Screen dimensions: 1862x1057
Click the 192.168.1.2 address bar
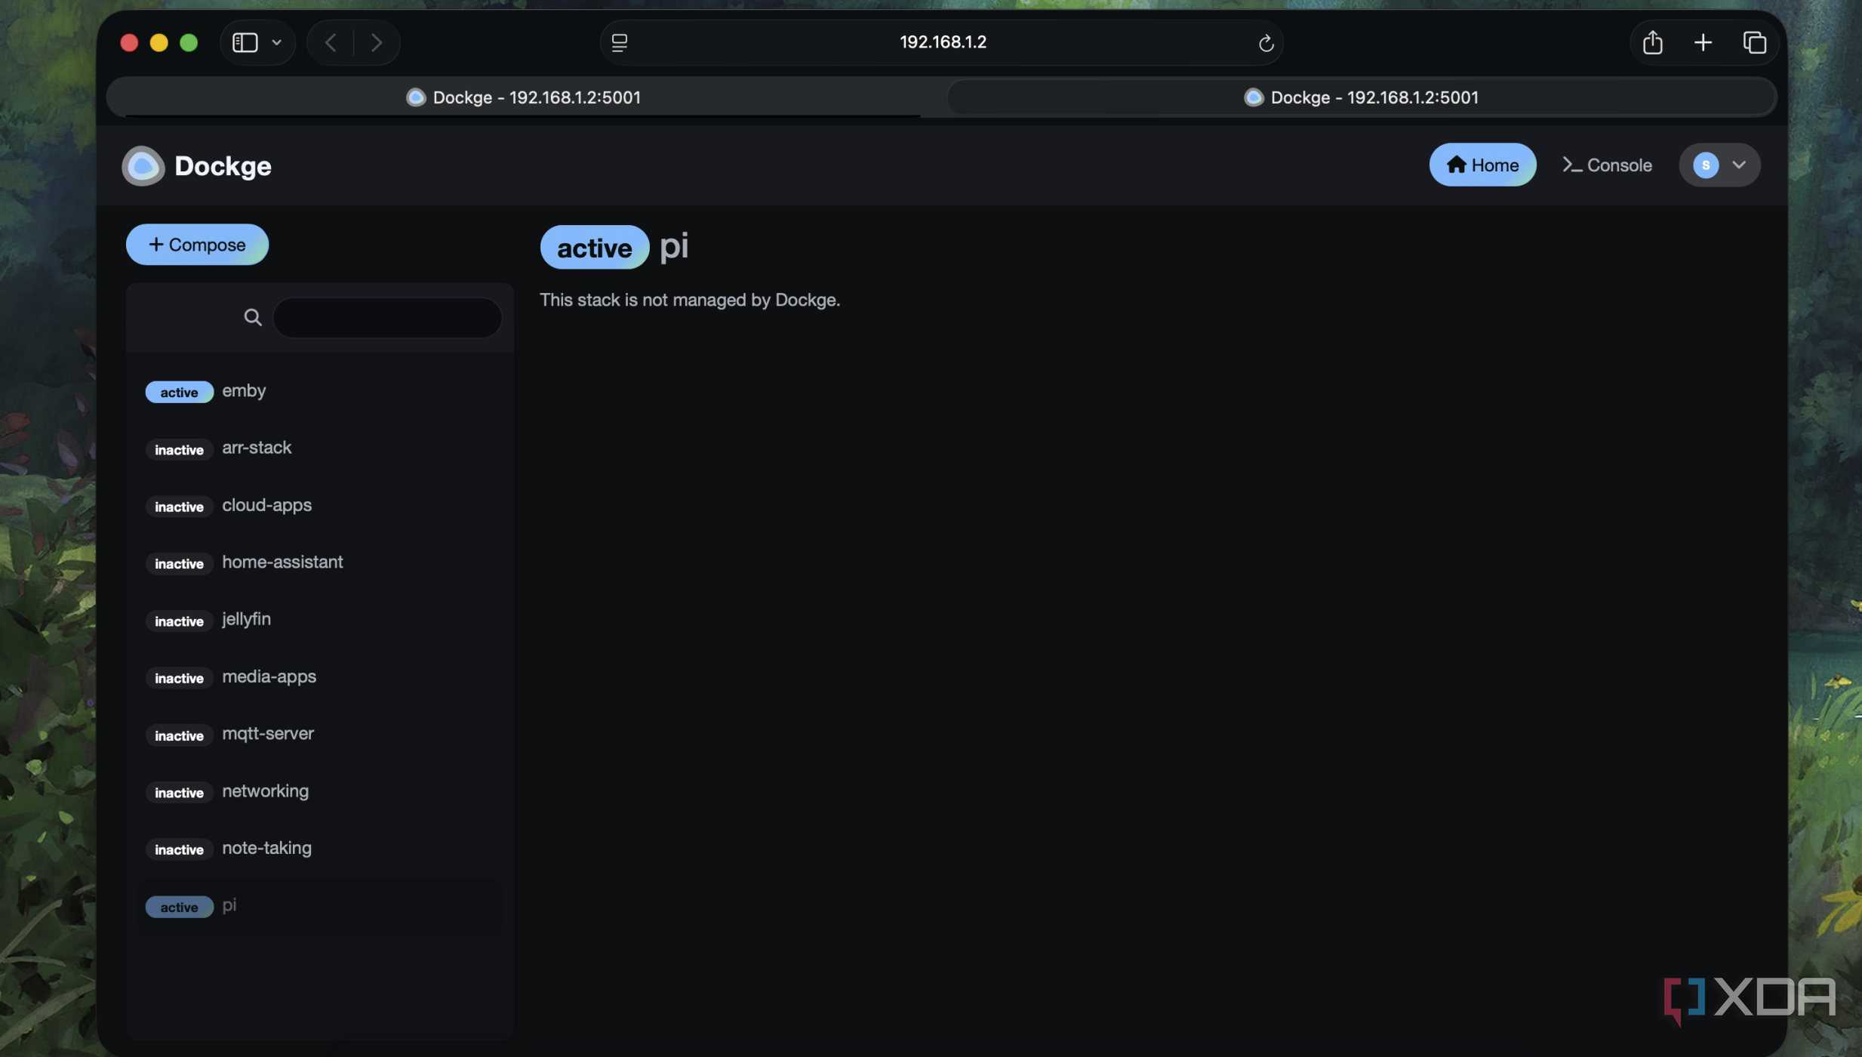click(942, 42)
